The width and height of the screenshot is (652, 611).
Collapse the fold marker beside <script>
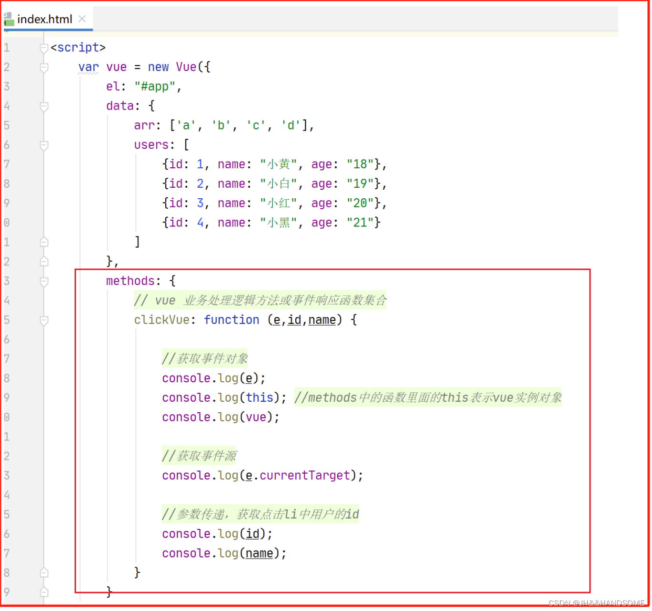[x=44, y=48]
